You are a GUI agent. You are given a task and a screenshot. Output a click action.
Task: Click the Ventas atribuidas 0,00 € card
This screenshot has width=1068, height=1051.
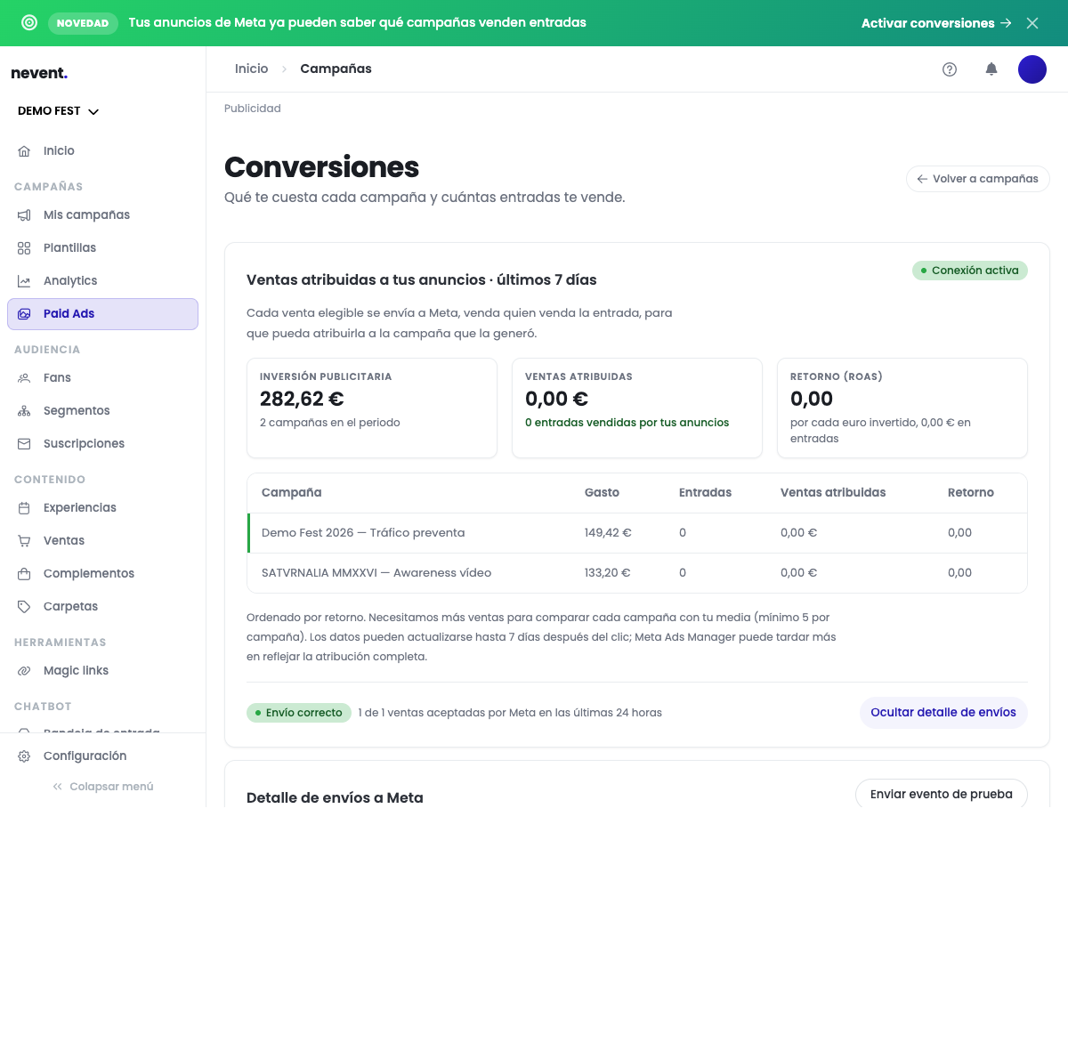[637, 408]
